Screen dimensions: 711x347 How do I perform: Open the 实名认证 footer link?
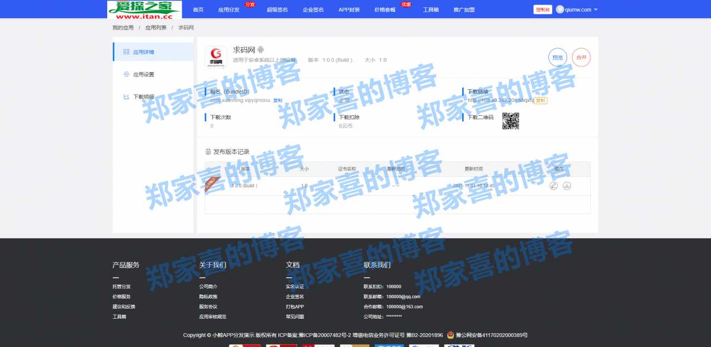coord(295,287)
